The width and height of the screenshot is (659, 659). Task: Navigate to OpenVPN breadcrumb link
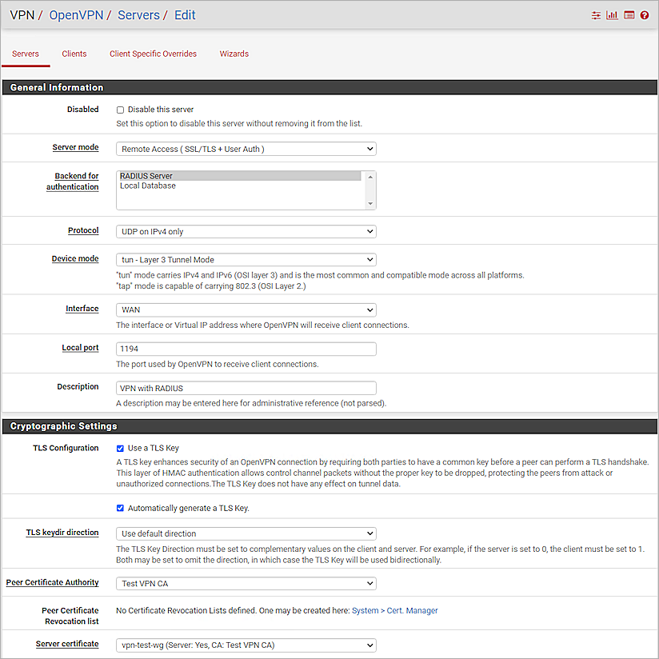click(x=76, y=14)
